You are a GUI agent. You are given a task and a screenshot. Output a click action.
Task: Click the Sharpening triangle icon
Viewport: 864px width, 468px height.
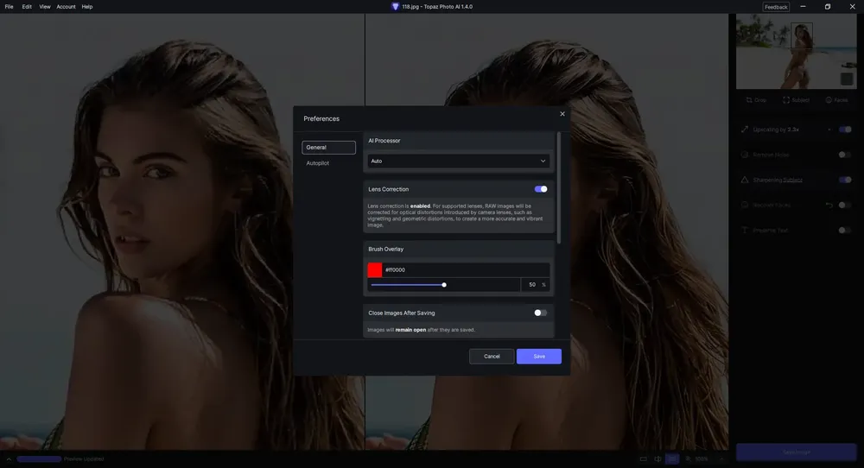tap(745, 180)
